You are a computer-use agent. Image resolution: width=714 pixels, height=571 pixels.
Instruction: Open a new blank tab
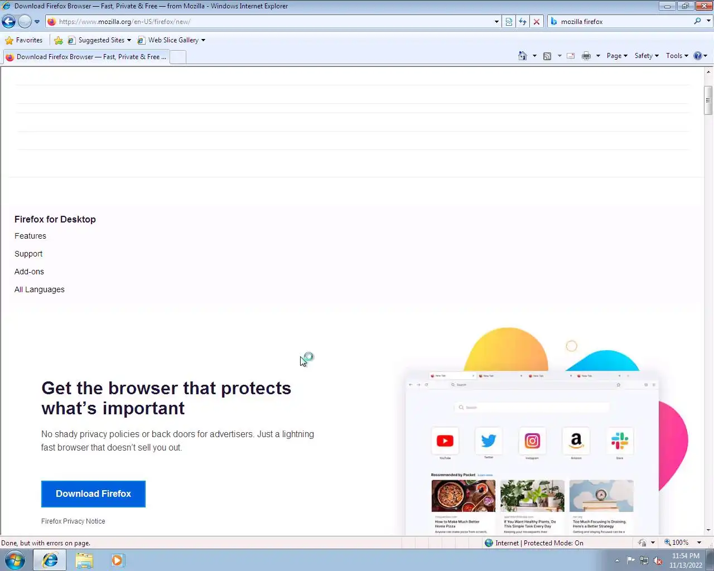(x=178, y=57)
